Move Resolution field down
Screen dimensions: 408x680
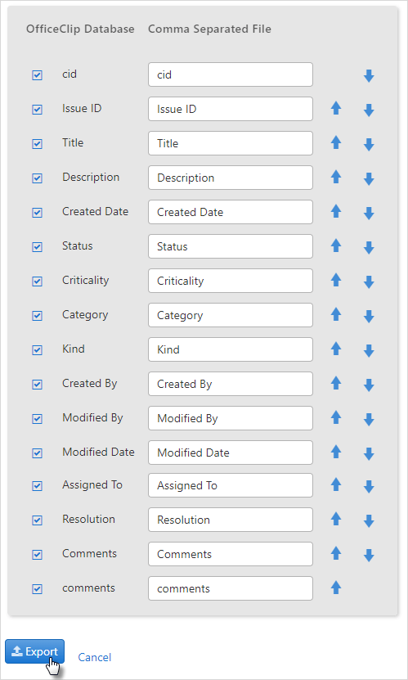[369, 520]
